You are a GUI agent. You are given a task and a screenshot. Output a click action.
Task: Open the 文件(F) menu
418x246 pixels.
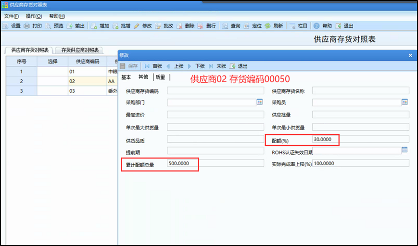tap(12, 16)
